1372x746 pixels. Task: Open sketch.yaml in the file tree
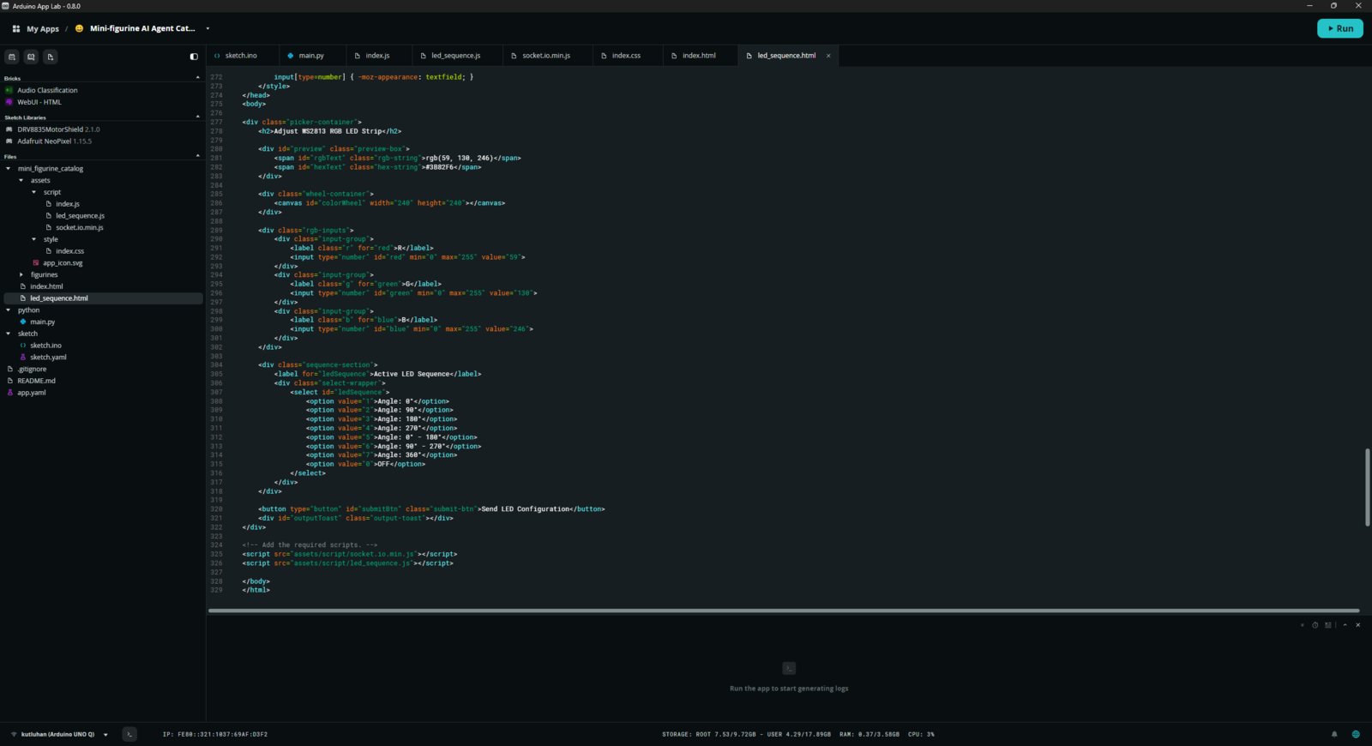(x=48, y=358)
